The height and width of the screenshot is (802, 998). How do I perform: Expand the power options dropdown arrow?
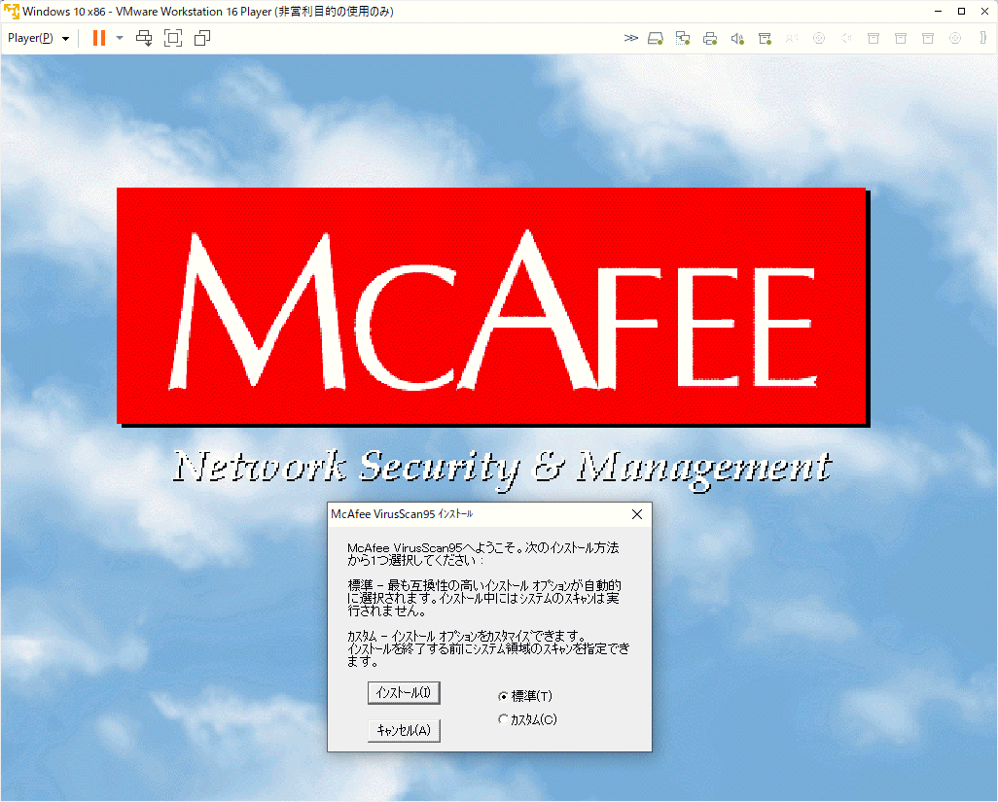point(120,38)
